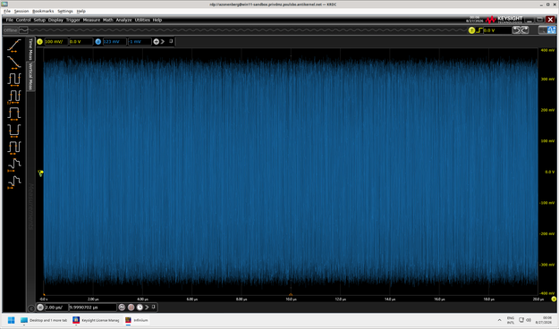Choose the period measurement icon in sidebar

[x=14, y=80]
